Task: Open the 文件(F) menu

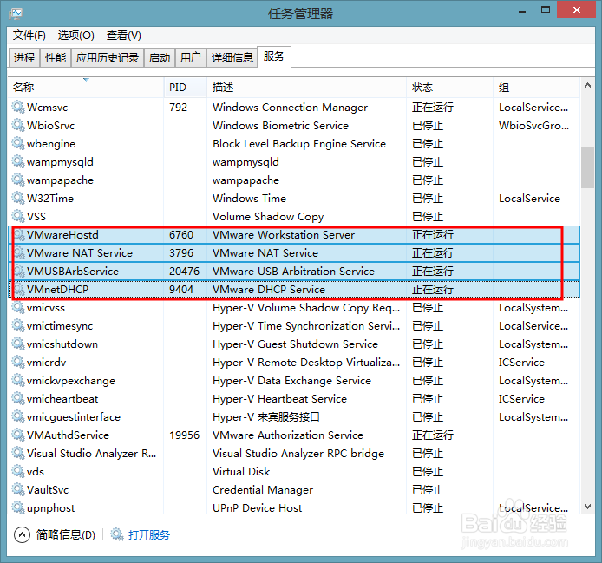Action: (29, 36)
